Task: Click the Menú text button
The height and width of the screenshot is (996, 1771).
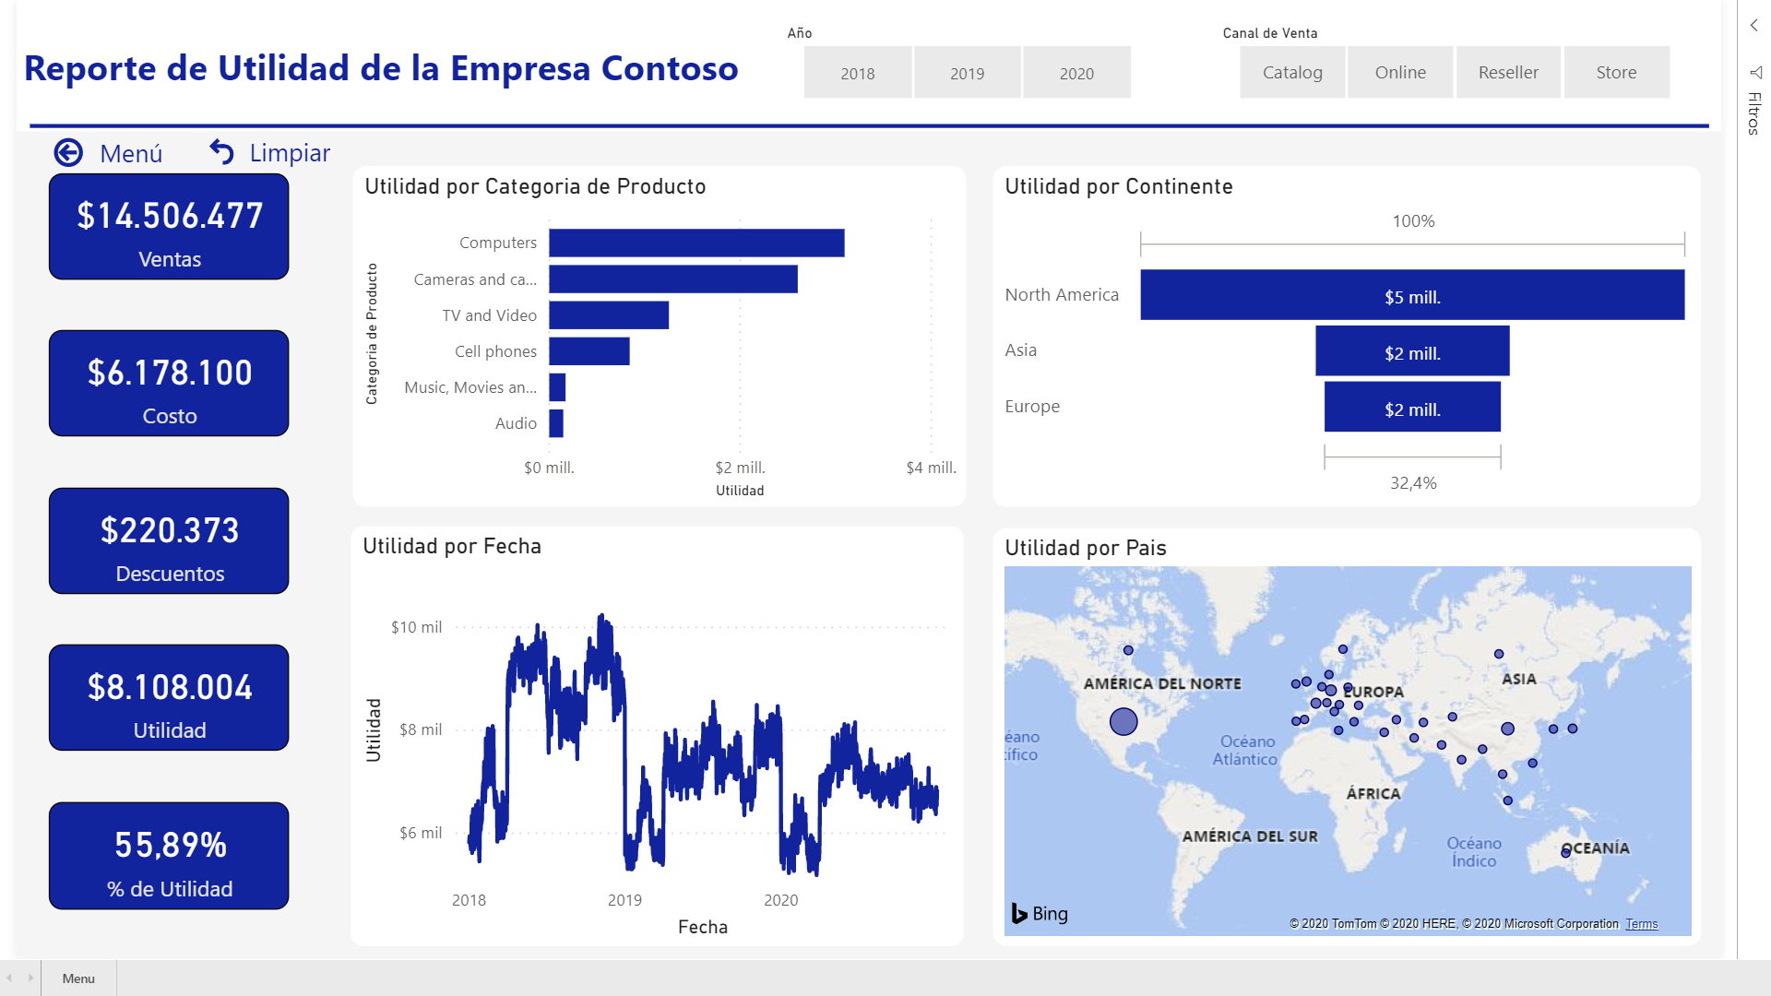Action: click(x=131, y=153)
